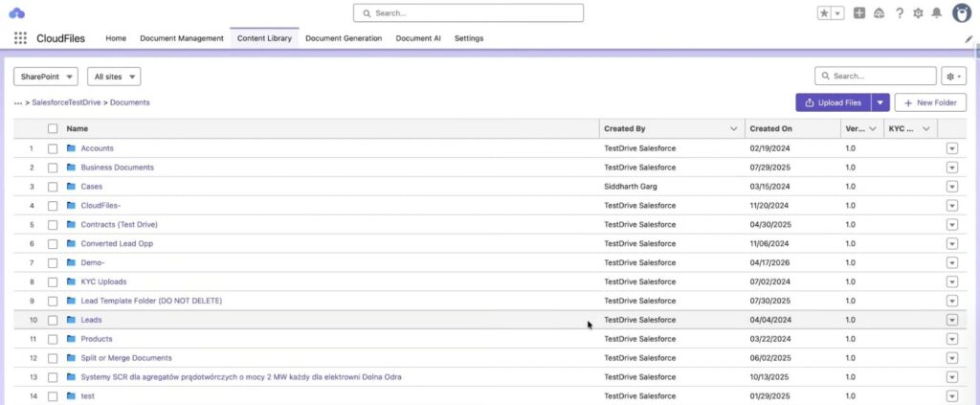Open the Systemy SCR dla agregatów folder

241,377
